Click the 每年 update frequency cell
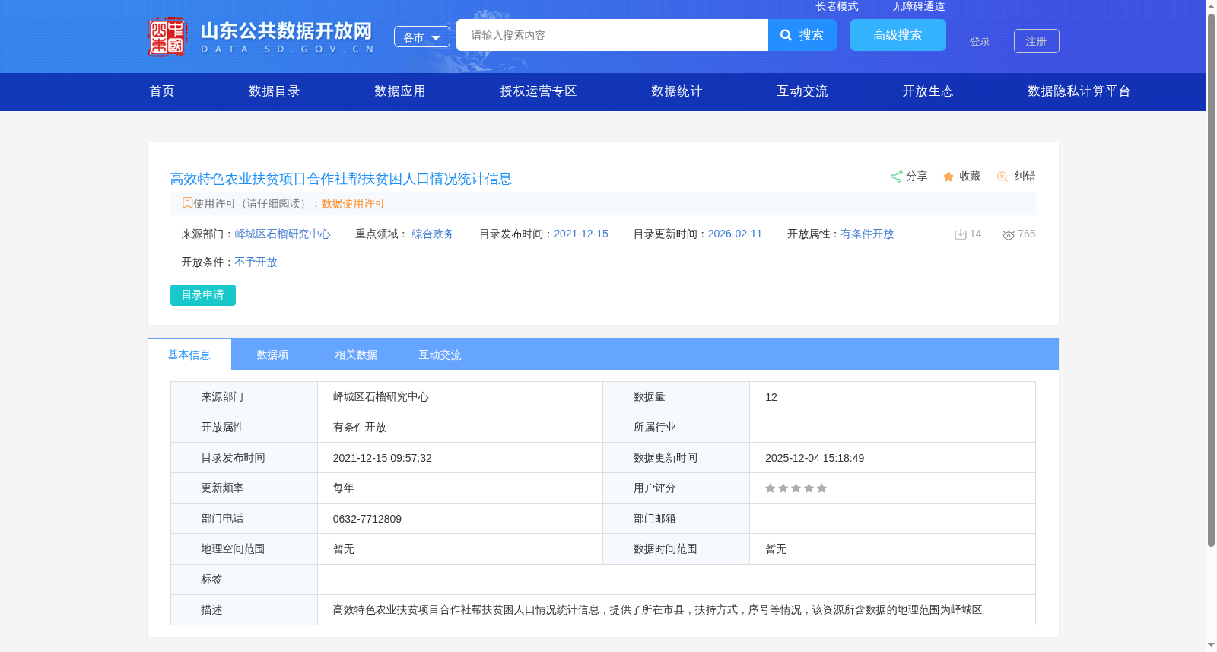1217x652 pixels. pyautogui.click(x=460, y=488)
